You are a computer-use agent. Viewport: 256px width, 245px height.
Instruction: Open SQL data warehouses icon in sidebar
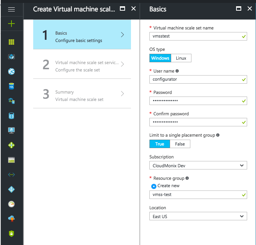tap(11, 101)
